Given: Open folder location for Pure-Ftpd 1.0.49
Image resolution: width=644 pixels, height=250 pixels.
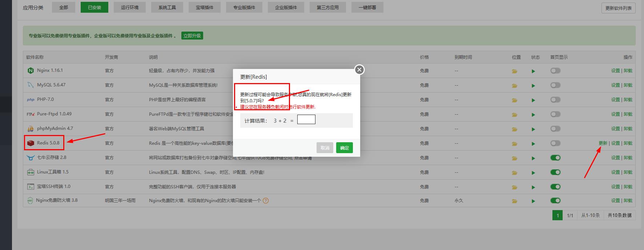Looking at the screenshot, I should tap(515, 115).
